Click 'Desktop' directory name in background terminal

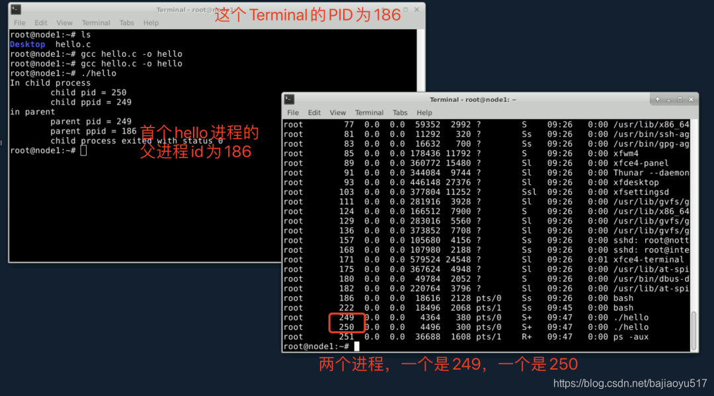pos(27,44)
